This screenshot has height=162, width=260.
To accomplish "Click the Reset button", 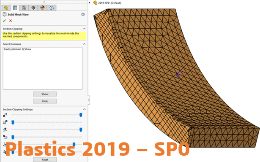I will coord(45,159).
